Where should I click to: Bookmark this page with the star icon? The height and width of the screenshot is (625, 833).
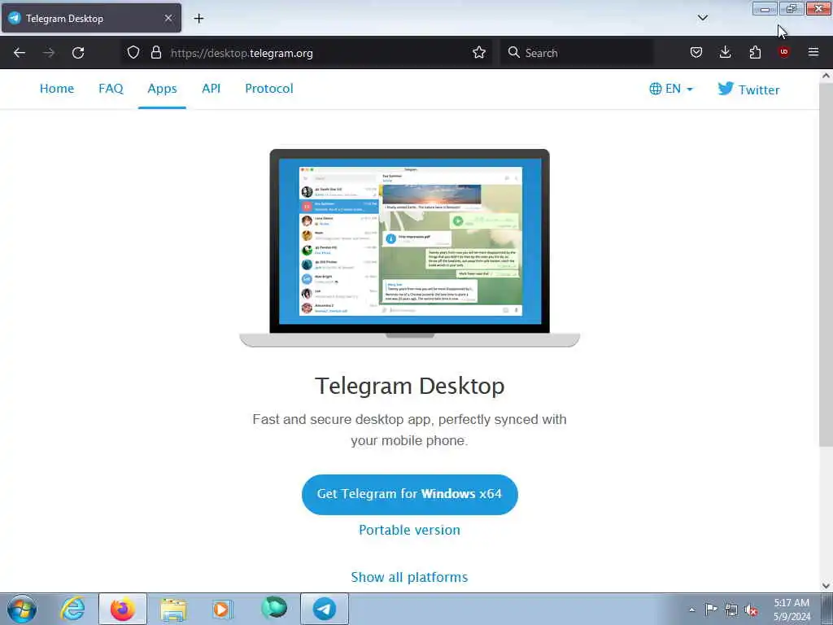479,52
